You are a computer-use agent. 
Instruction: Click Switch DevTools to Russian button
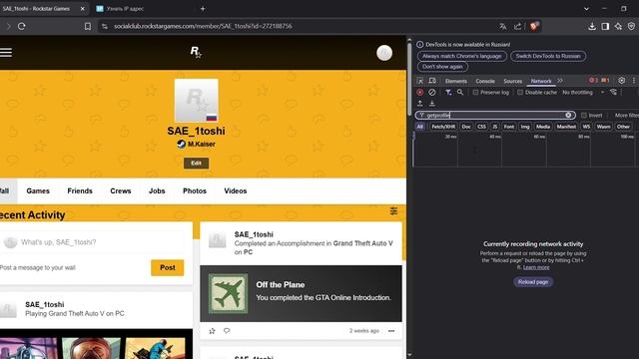coord(548,56)
